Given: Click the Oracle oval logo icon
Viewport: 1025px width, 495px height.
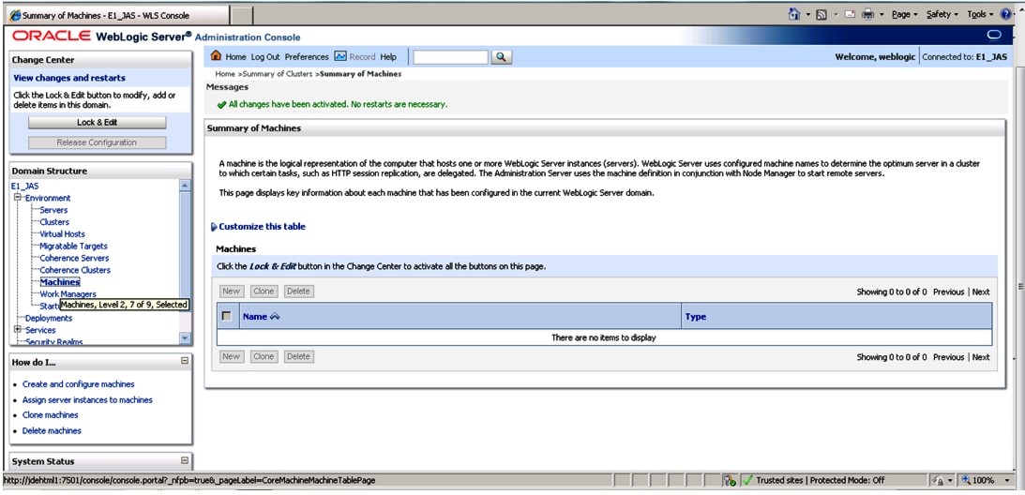Looking at the screenshot, I should 994,35.
